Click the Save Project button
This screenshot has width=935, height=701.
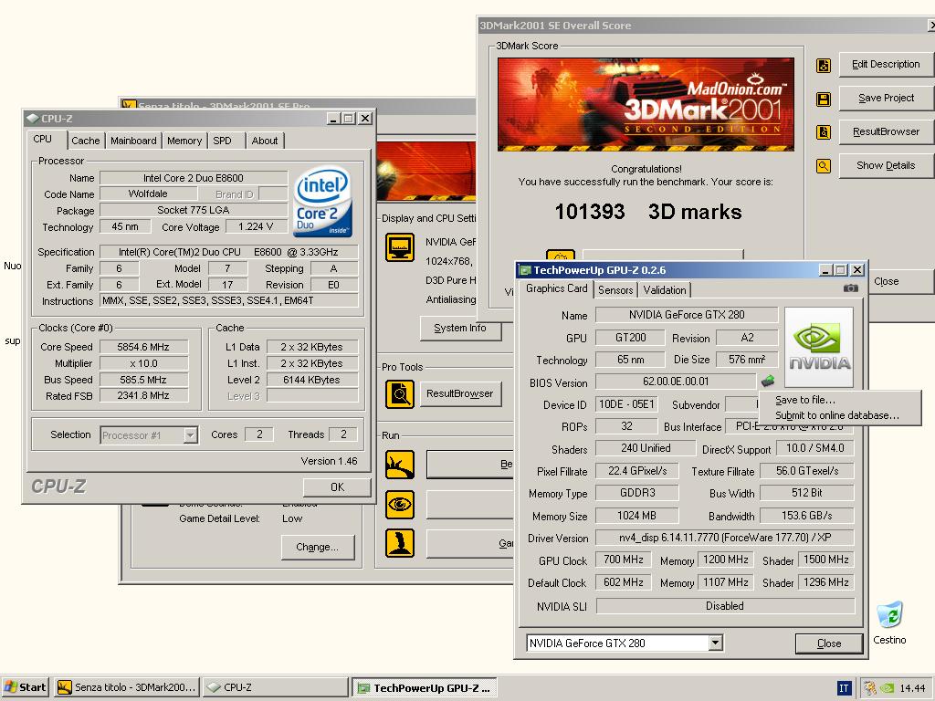[886, 99]
